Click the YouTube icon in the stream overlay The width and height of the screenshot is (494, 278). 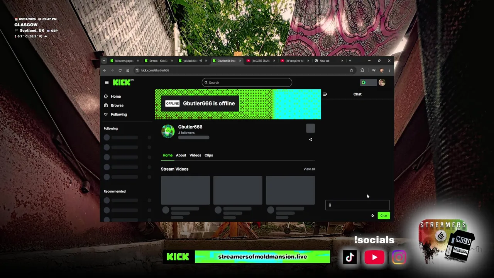point(374,257)
